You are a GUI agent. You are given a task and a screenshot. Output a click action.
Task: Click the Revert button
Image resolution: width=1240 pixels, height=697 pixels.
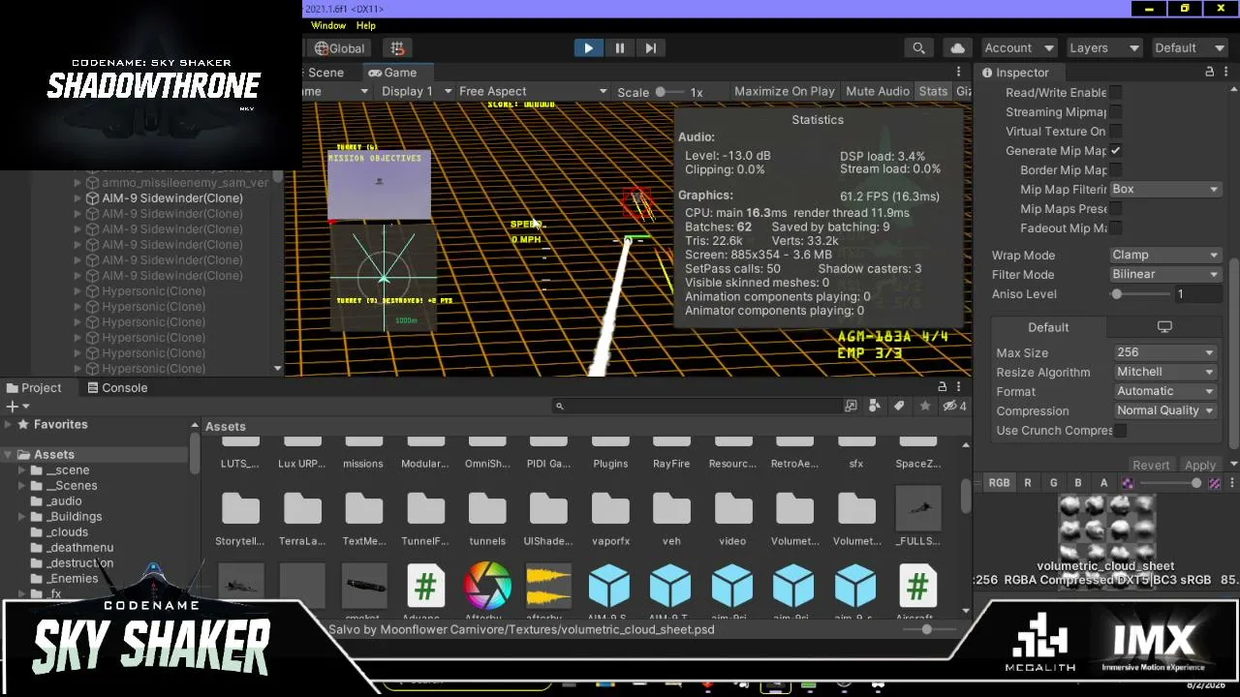1151,466
